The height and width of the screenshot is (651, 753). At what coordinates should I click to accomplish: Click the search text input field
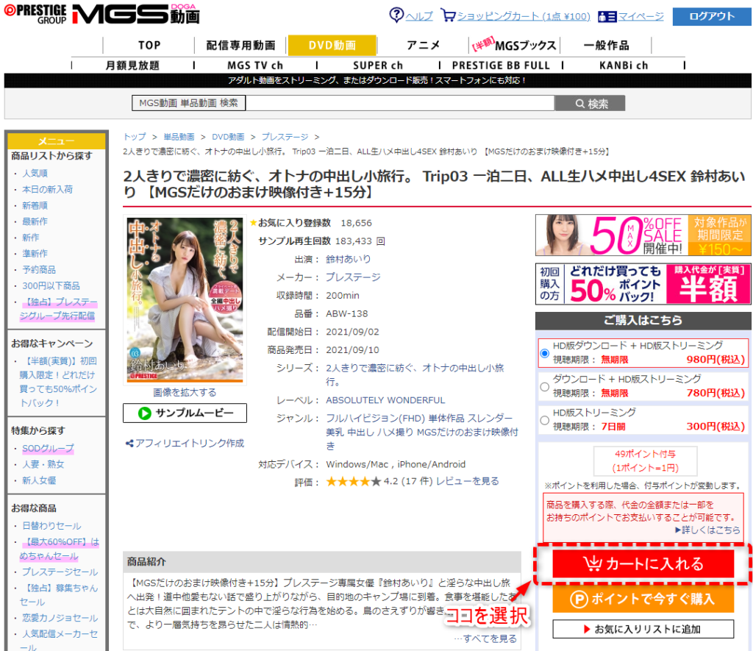pyautogui.click(x=400, y=103)
